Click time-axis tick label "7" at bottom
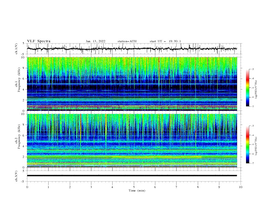271x210 pixels. tap(177, 187)
